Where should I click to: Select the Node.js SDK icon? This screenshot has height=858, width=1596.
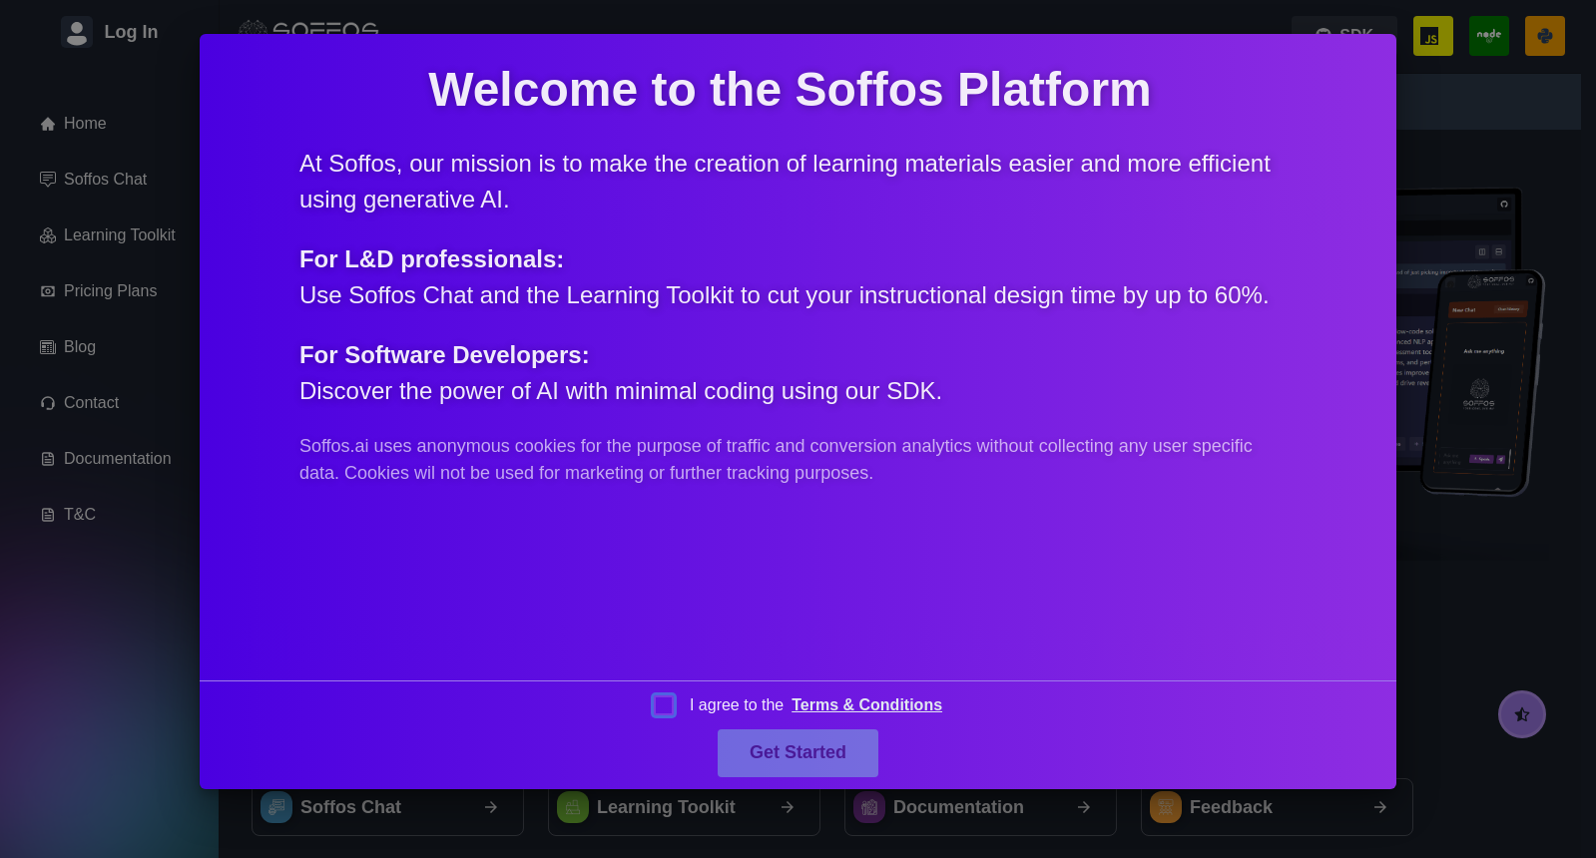pyautogui.click(x=1488, y=36)
